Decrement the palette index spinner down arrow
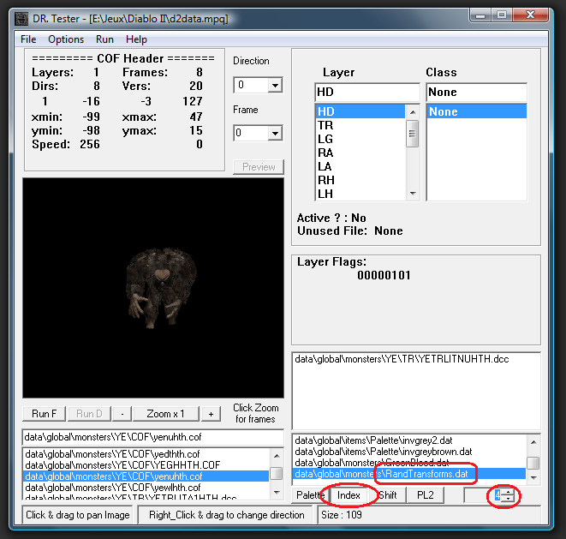The width and height of the screenshot is (566, 539). click(509, 499)
